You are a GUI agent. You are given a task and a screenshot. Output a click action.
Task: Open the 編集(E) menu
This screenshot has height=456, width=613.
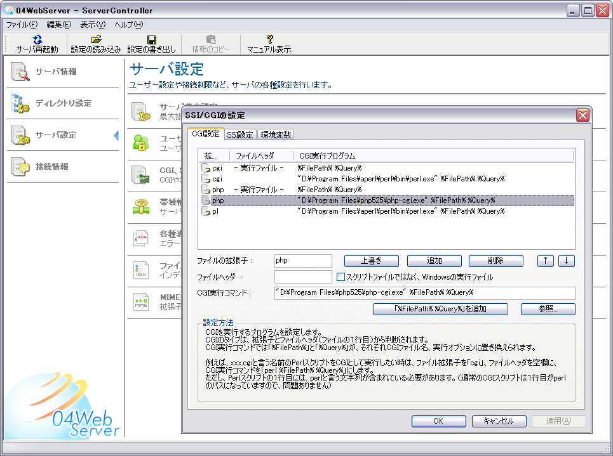[59, 25]
